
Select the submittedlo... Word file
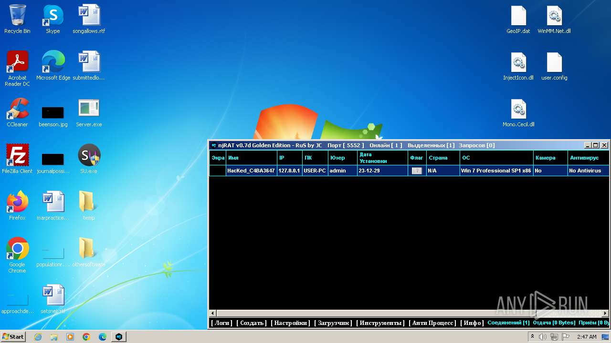(89, 66)
